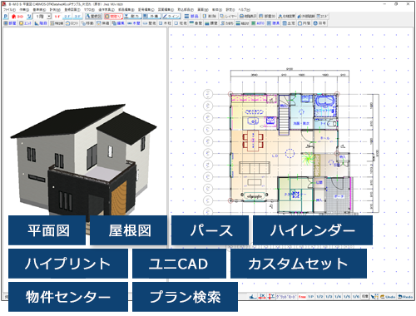Image resolution: width=416 pixels, height=316 pixels.
Task: Open the ヘルプ help menu
Action: click(245, 10)
